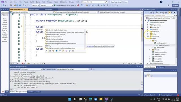Expand the wwwroot folder
Screen dimensions: 181x102
(x=148, y=29)
